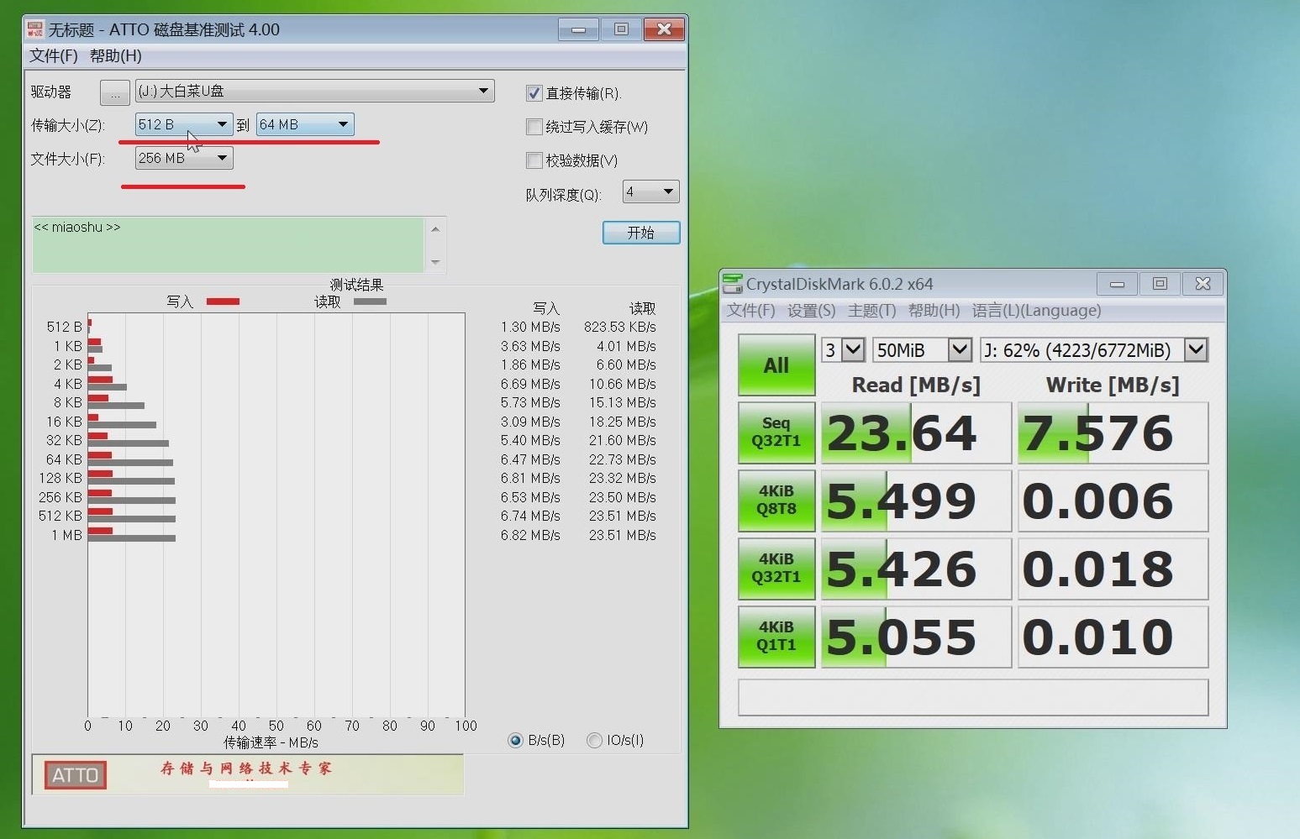Click the 开始 start button
This screenshot has height=839, width=1300.
click(641, 233)
